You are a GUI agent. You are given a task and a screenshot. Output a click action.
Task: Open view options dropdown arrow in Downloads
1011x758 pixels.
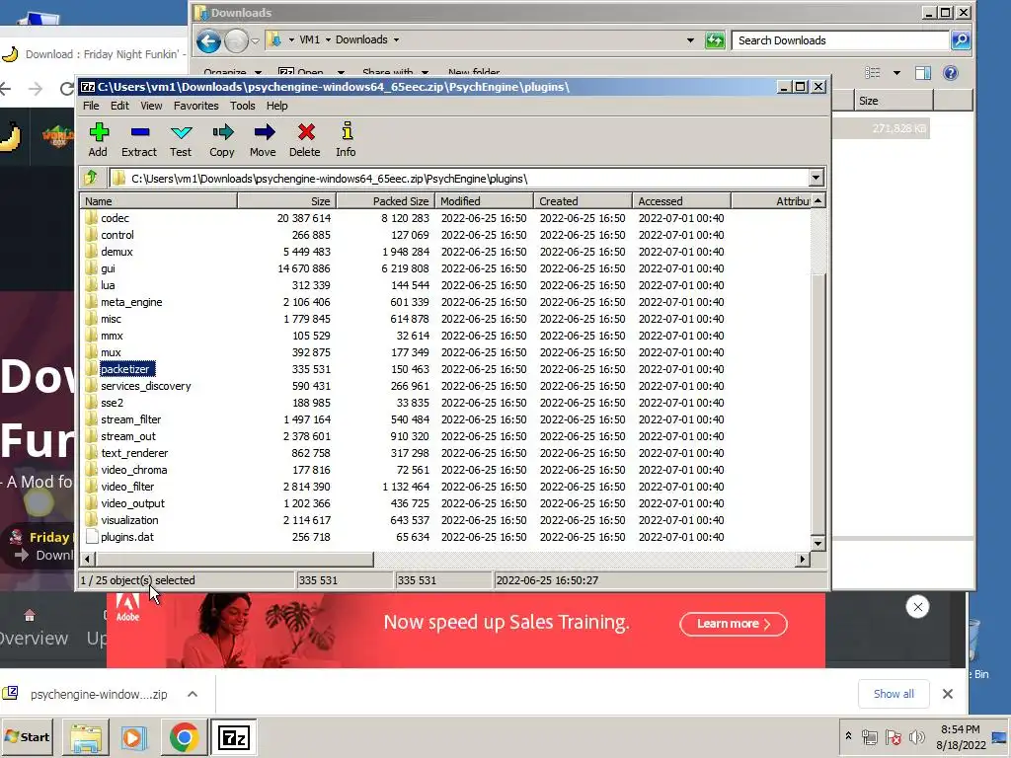[896, 73]
